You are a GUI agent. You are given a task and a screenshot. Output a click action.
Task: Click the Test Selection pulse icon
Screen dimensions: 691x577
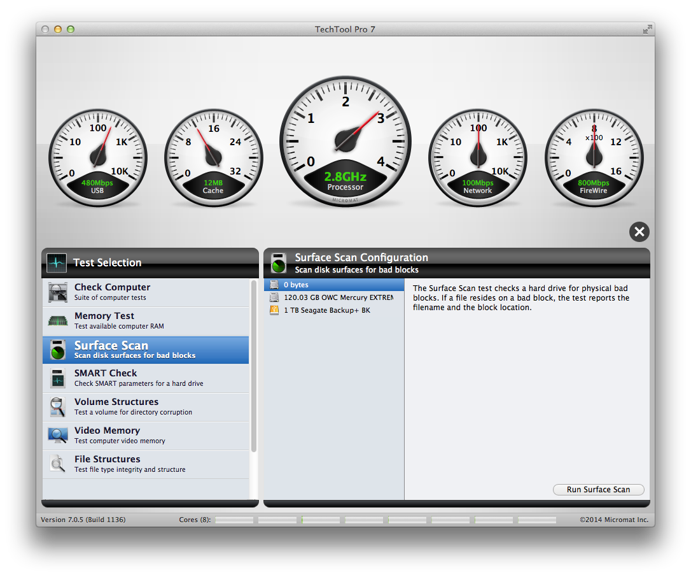coord(57,262)
